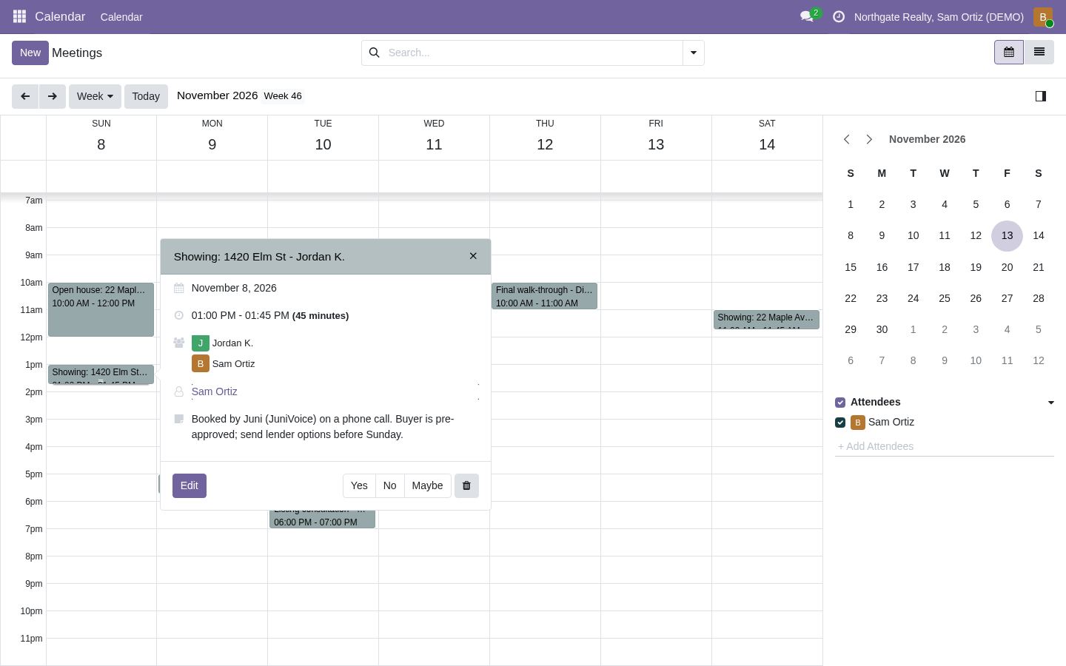The width and height of the screenshot is (1066, 666).
Task: Open Sam Ortiz organizer link
Action: tap(214, 391)
